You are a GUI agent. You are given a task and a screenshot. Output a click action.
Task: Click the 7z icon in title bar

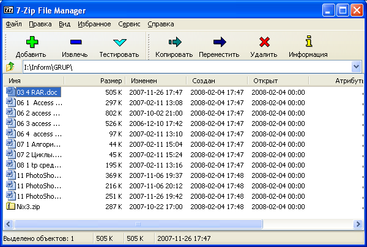(x=9, y=10)
